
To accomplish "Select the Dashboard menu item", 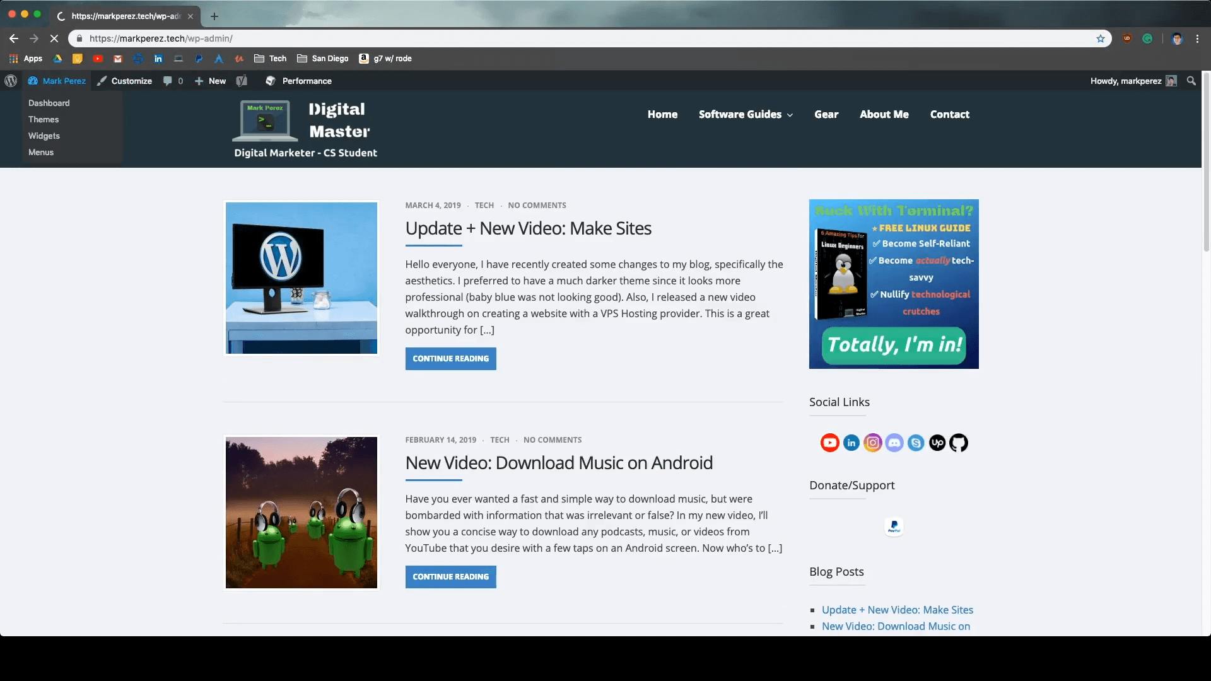I will (x=48, y=102).
